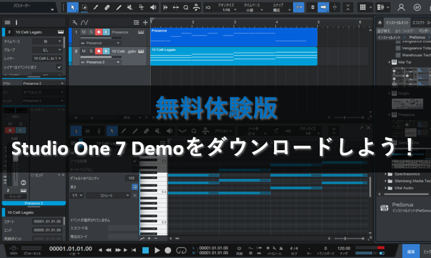Select the Paint tool
The height and width of the screenshot is (258, 431).
119,7
